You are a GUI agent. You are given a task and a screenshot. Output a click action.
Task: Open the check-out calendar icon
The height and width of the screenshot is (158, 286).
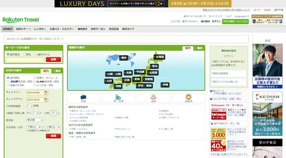(46, 100)
